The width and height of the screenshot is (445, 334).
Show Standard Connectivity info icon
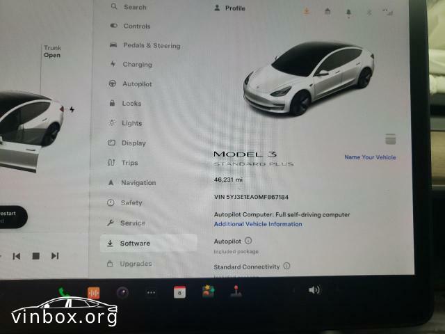286,266
